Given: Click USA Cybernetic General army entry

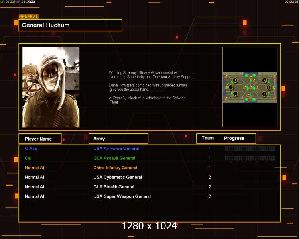Looking at the screenshot, I should point(118,177).
